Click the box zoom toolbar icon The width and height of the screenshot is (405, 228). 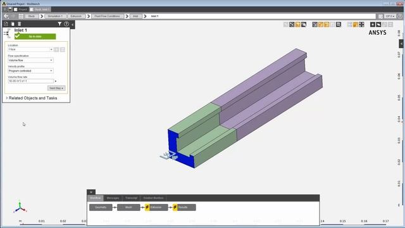pos(339,25)
